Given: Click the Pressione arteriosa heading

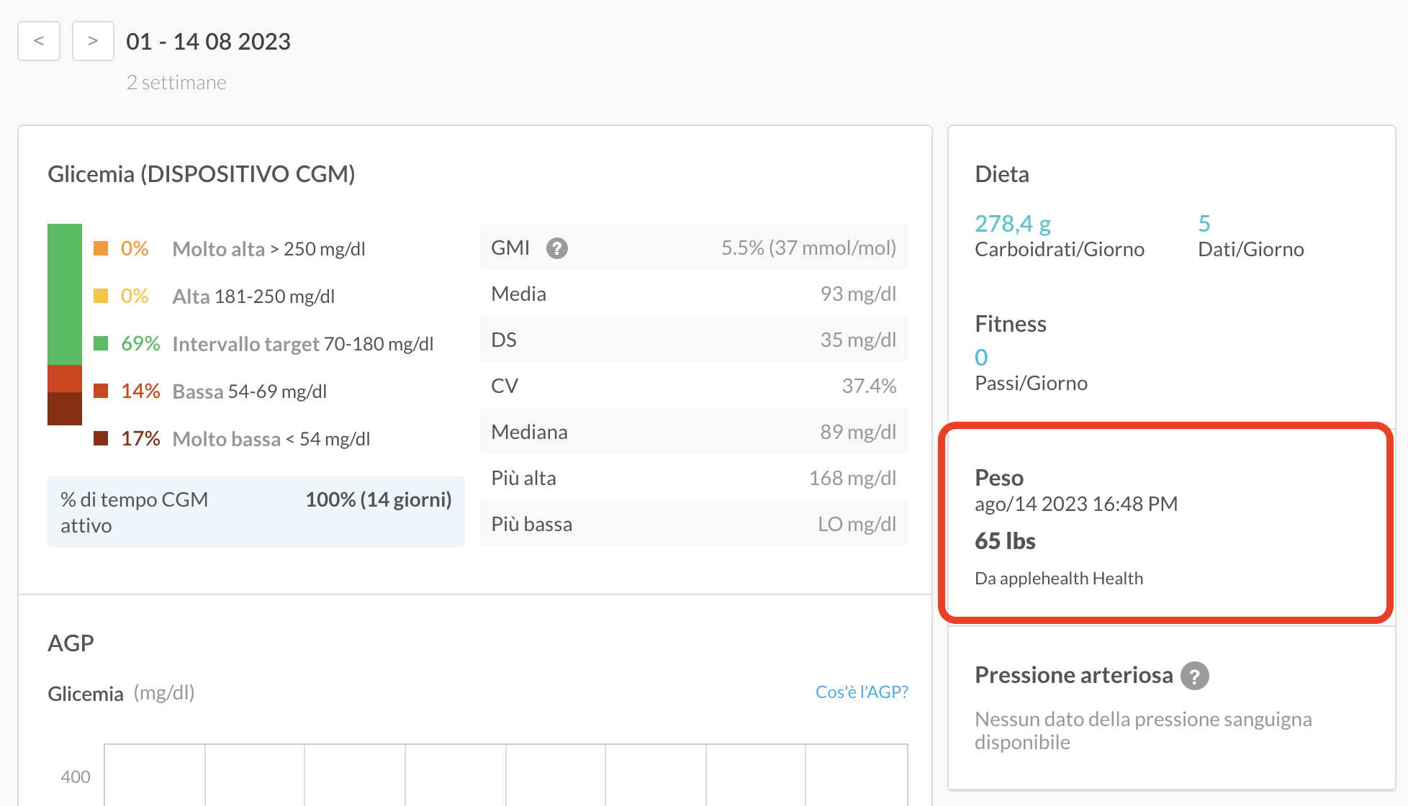Looking at the screenshot, I should click(x=1074, y=675).
